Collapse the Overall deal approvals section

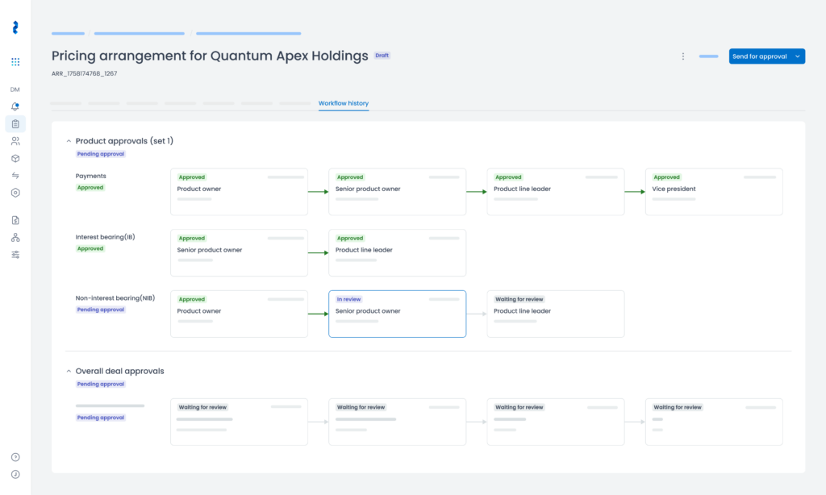[x=69, y=372]
